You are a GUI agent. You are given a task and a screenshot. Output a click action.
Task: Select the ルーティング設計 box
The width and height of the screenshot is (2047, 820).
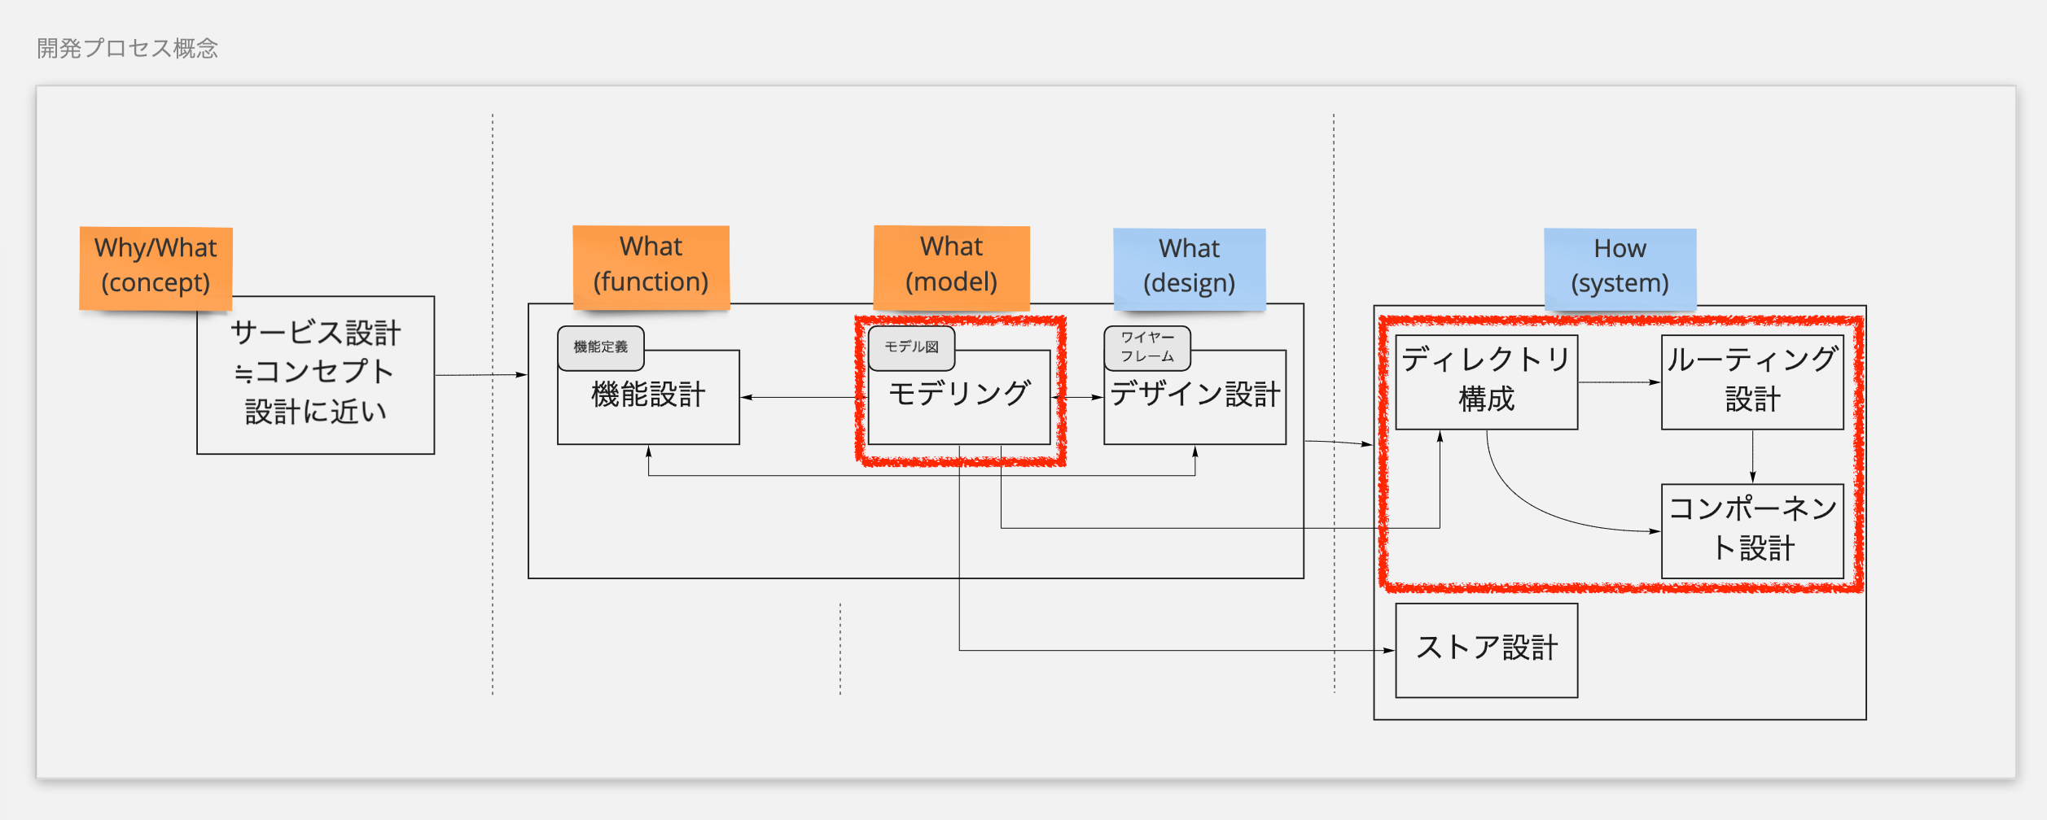point(1752,381)
